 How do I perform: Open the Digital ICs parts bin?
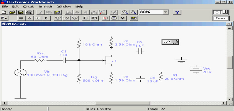74,18
